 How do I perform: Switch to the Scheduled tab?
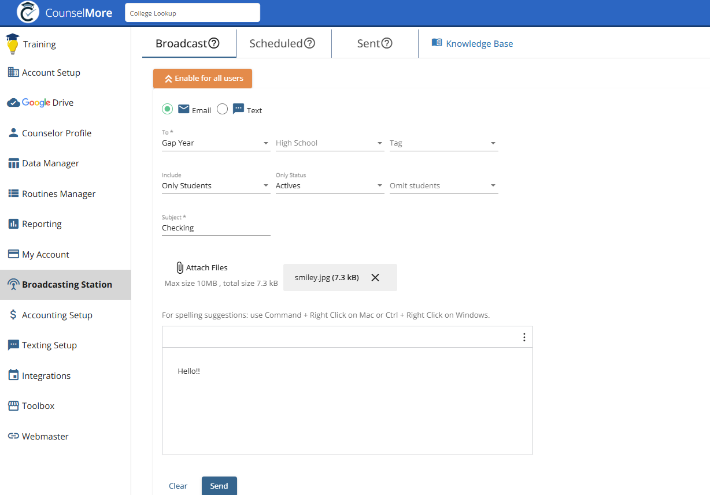click(284, 43)
